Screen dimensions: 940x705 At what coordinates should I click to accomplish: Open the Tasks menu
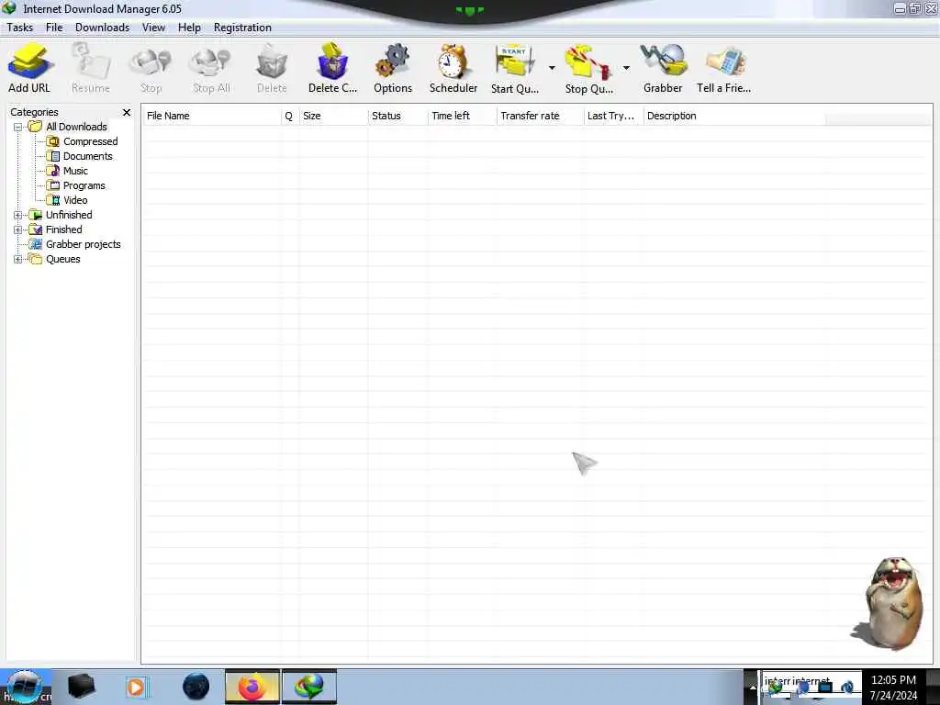click(x=20, y=28)
